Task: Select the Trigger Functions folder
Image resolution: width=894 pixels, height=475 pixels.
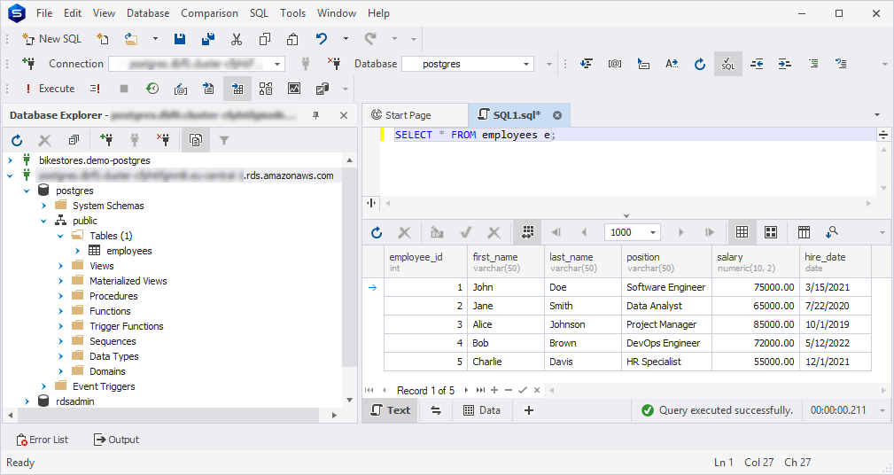Action: tap(126, 326)
